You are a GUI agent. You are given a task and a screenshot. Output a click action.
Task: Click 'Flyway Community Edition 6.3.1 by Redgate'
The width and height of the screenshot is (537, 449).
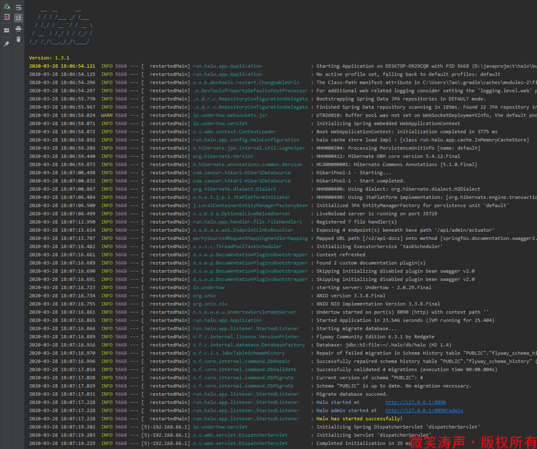(375, 337)
